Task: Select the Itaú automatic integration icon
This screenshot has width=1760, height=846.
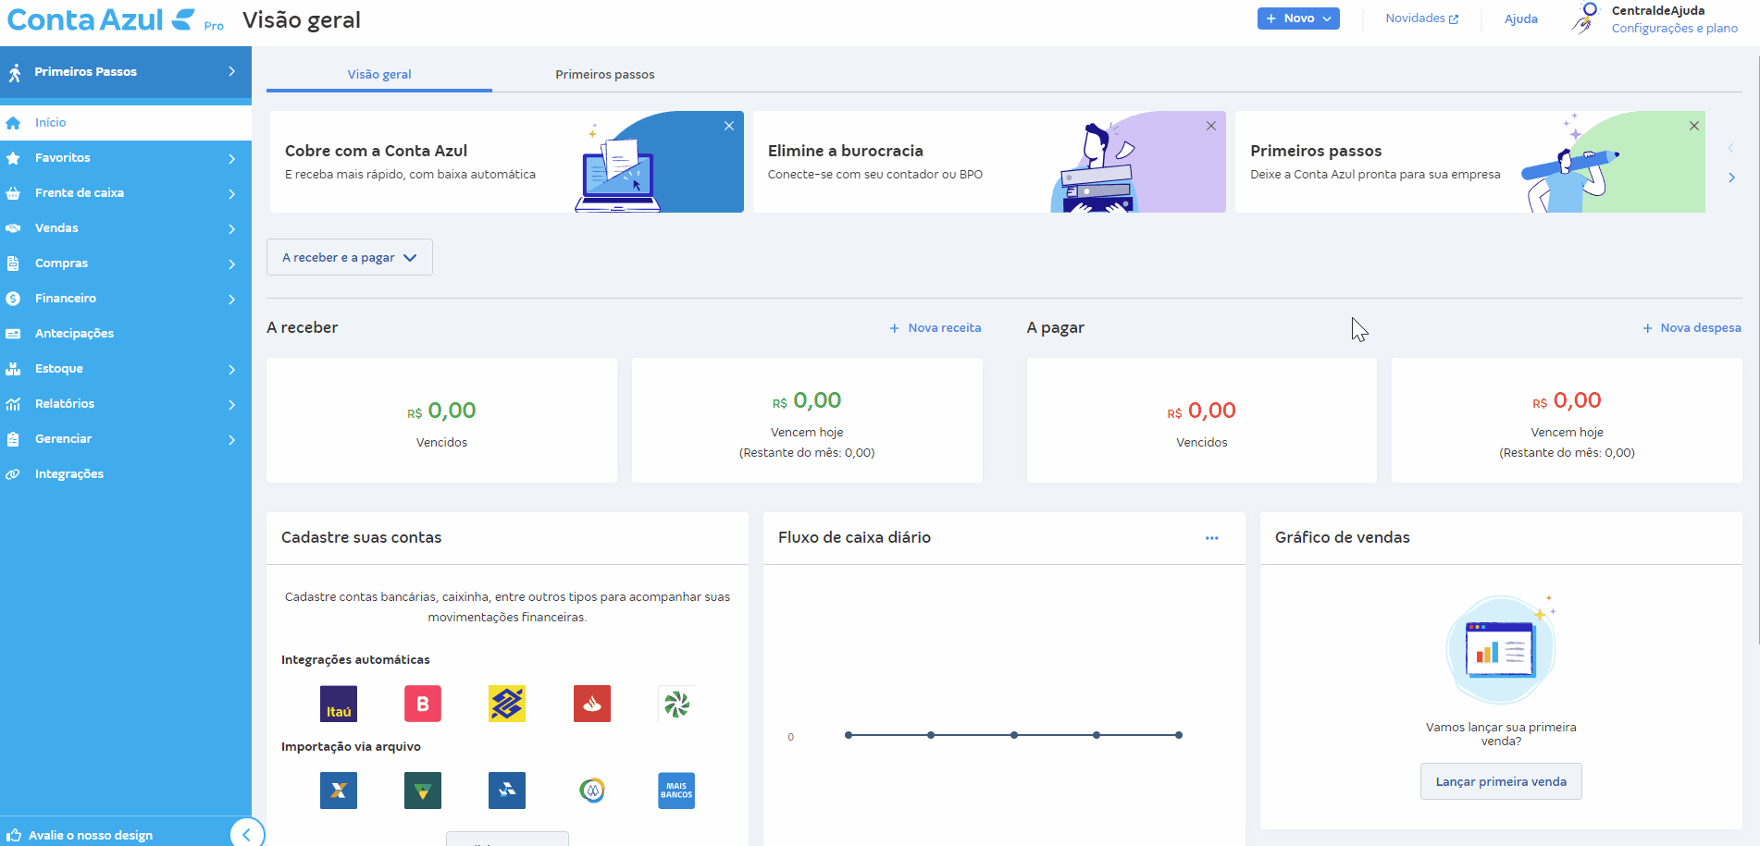Action: pos(338,704)
